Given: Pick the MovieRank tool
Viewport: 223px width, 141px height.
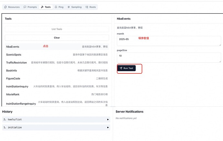Looking at the screenshot, I should click(x=57, y=94).
